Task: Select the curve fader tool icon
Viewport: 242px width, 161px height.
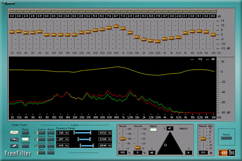Action: (x=14, y=133)
